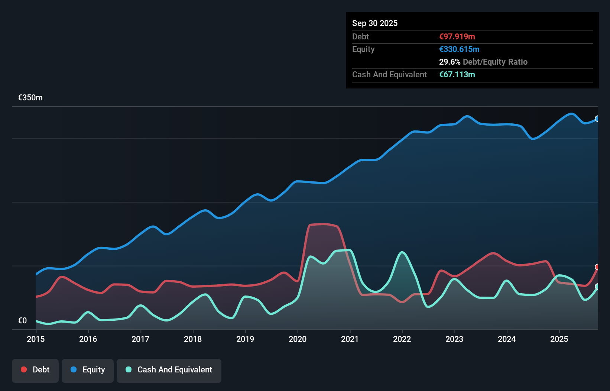This screenshot has width=610, height=391.
Task: Click the 2018 x-axis label
Action: pyautogui.click(x=193, y=339)
